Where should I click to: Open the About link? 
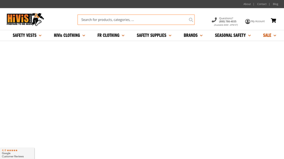coord(247,4)
